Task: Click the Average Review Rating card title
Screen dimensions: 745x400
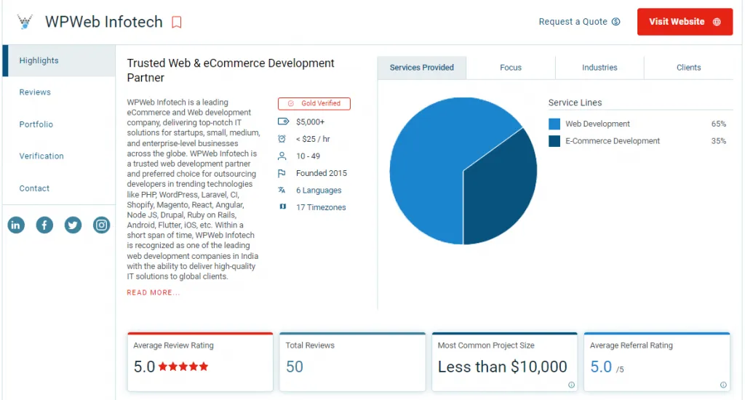Action: point(173,345)
